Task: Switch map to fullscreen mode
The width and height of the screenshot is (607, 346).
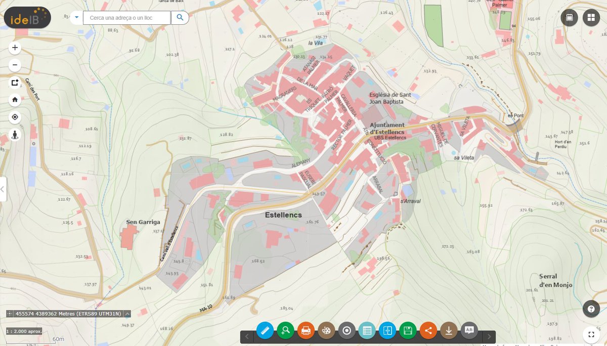Action: click(x=591, y=334)
